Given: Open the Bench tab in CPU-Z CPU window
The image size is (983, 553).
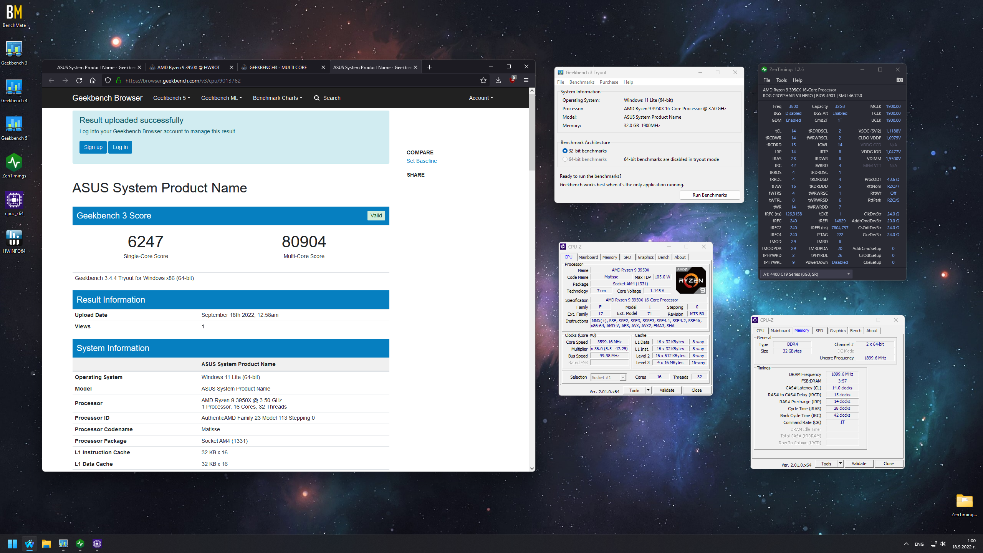Looking at the screenshot, I should coord(664,257).
